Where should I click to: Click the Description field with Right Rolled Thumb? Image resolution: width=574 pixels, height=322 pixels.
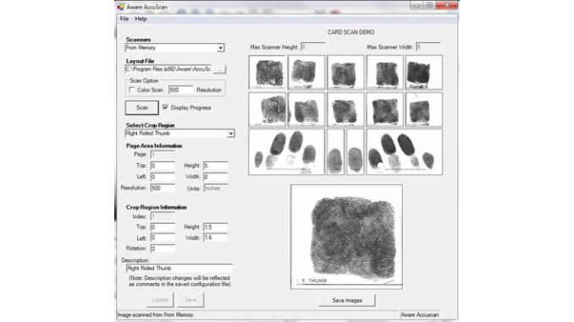click(x=179, y=268)
